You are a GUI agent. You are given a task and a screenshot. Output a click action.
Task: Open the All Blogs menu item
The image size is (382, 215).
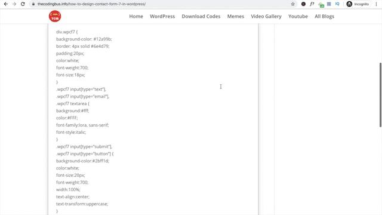pos(324,16)
